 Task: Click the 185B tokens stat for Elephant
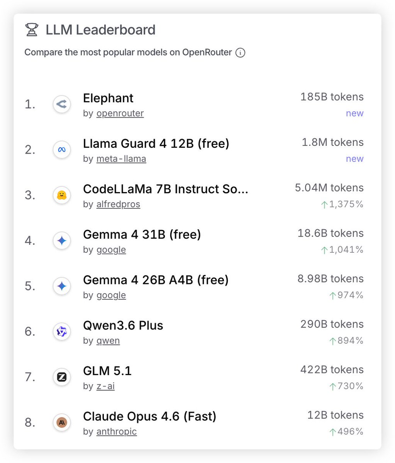pos(332,97)
